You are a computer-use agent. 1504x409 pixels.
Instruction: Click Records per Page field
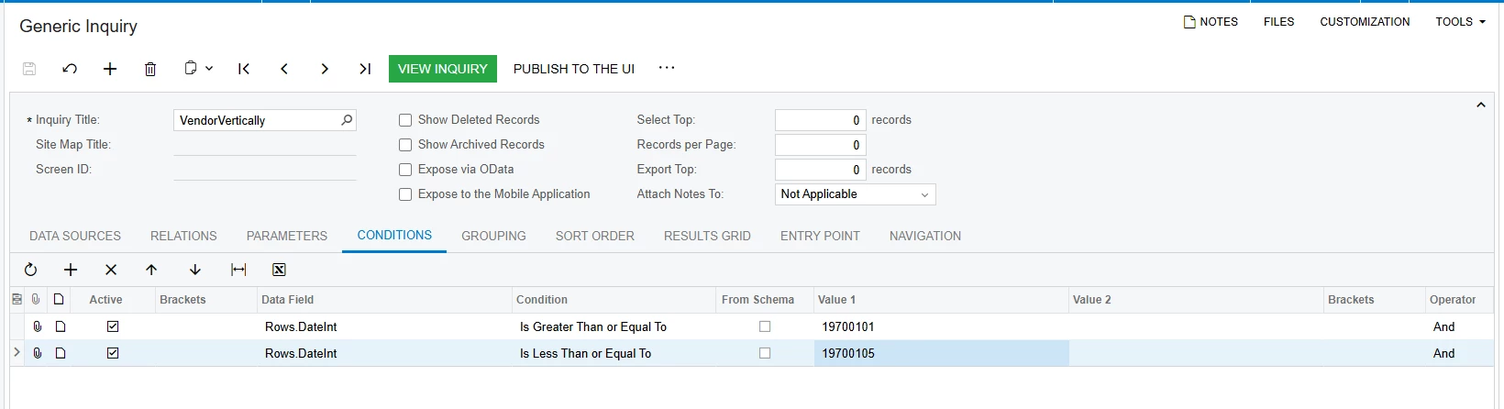[x=820, y=145]
